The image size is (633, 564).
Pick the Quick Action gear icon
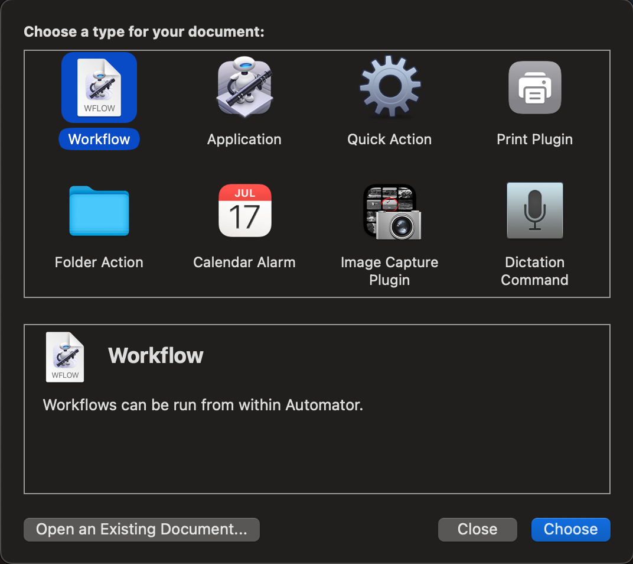pos(390,87)
